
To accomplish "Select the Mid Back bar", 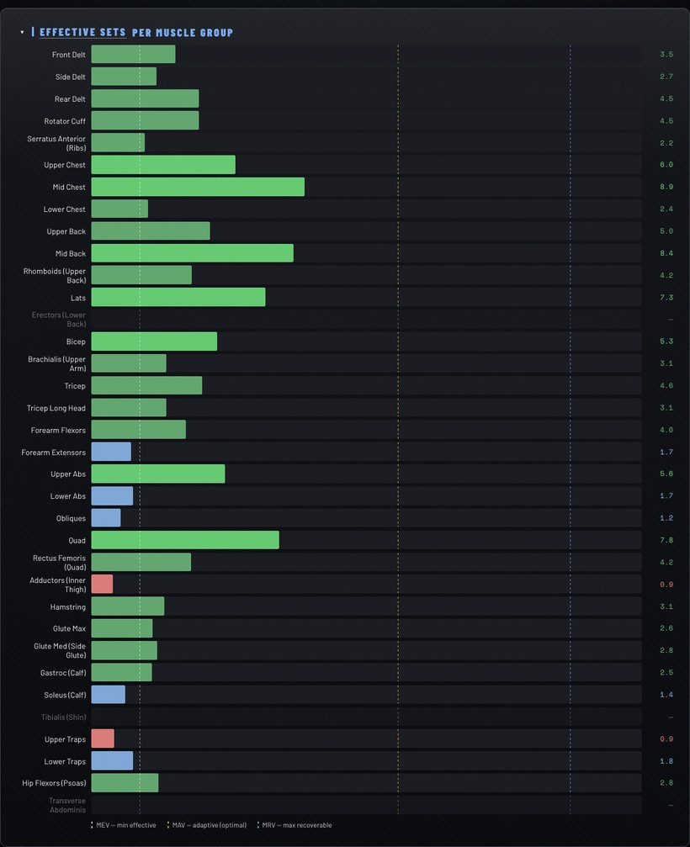I will (193, 253).
